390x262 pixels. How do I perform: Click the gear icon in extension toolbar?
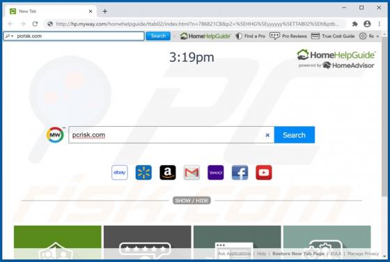click(x=363, y=36)
